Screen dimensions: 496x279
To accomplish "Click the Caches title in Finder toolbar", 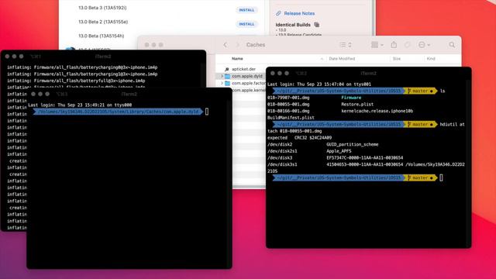I will pos(256,45).
